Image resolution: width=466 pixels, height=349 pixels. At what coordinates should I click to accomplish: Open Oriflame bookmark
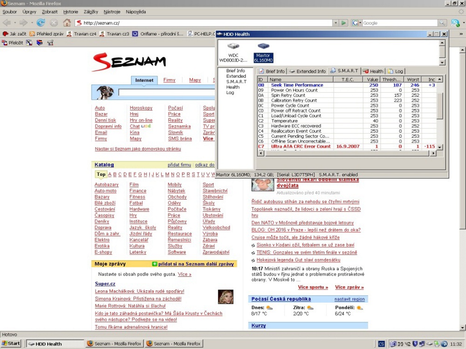[x=158, y=34]
